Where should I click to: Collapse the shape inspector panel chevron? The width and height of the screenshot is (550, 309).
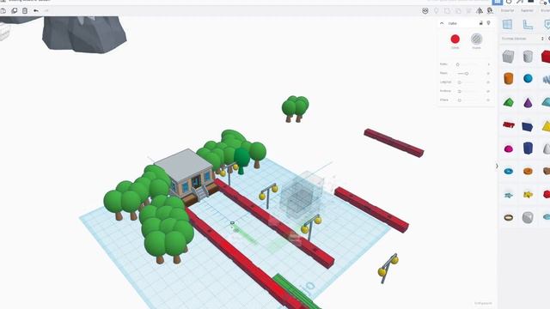click(442, 23)
